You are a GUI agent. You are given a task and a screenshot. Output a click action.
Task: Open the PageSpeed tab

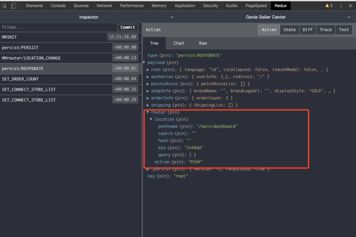coord(256,6)
